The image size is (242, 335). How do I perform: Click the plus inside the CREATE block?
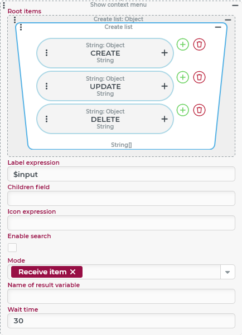coord(164,53)
